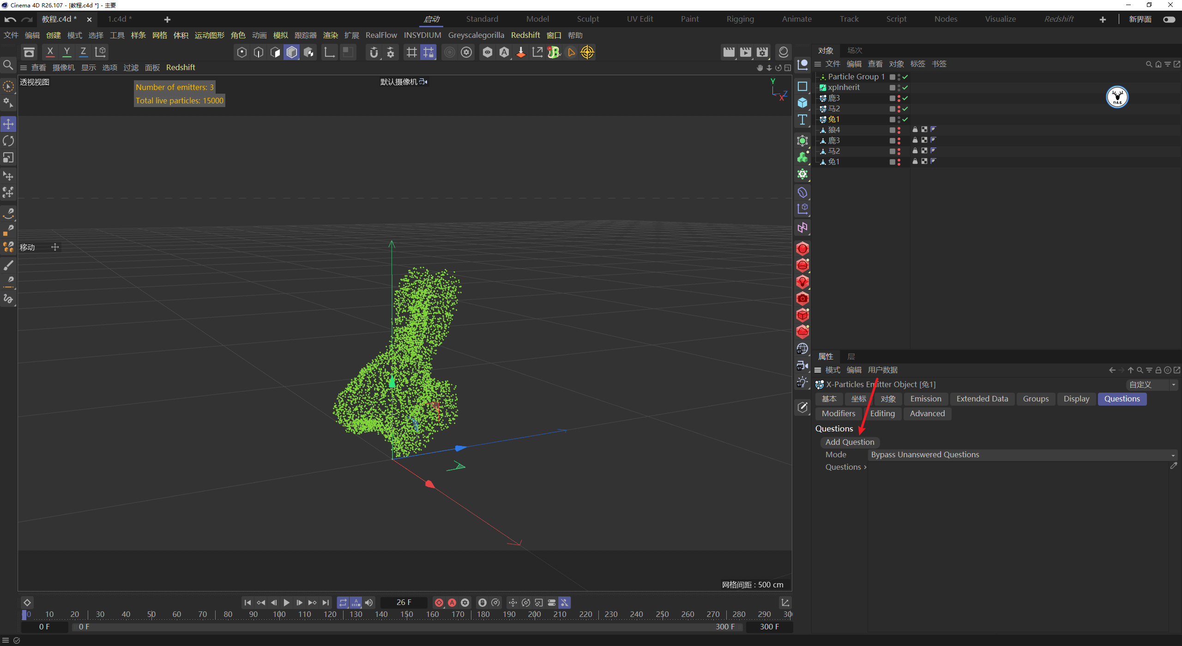Open the 运动图形 menu
Image resolution: width=1182 pixels, height=646 pixels.
coord(209,36)
